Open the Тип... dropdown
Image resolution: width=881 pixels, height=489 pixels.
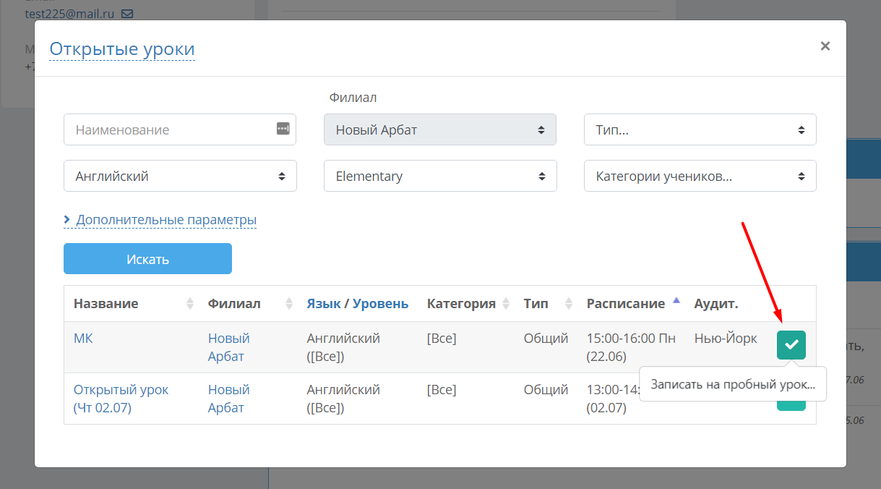[x=700, y=129]
